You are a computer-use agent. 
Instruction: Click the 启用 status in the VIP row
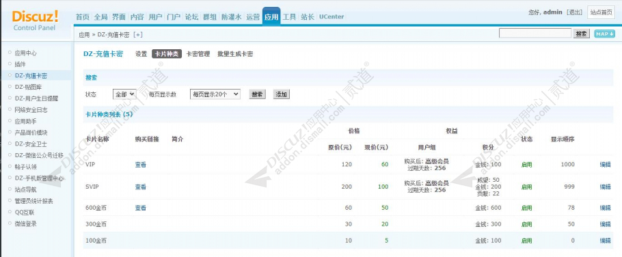(526, 165)
